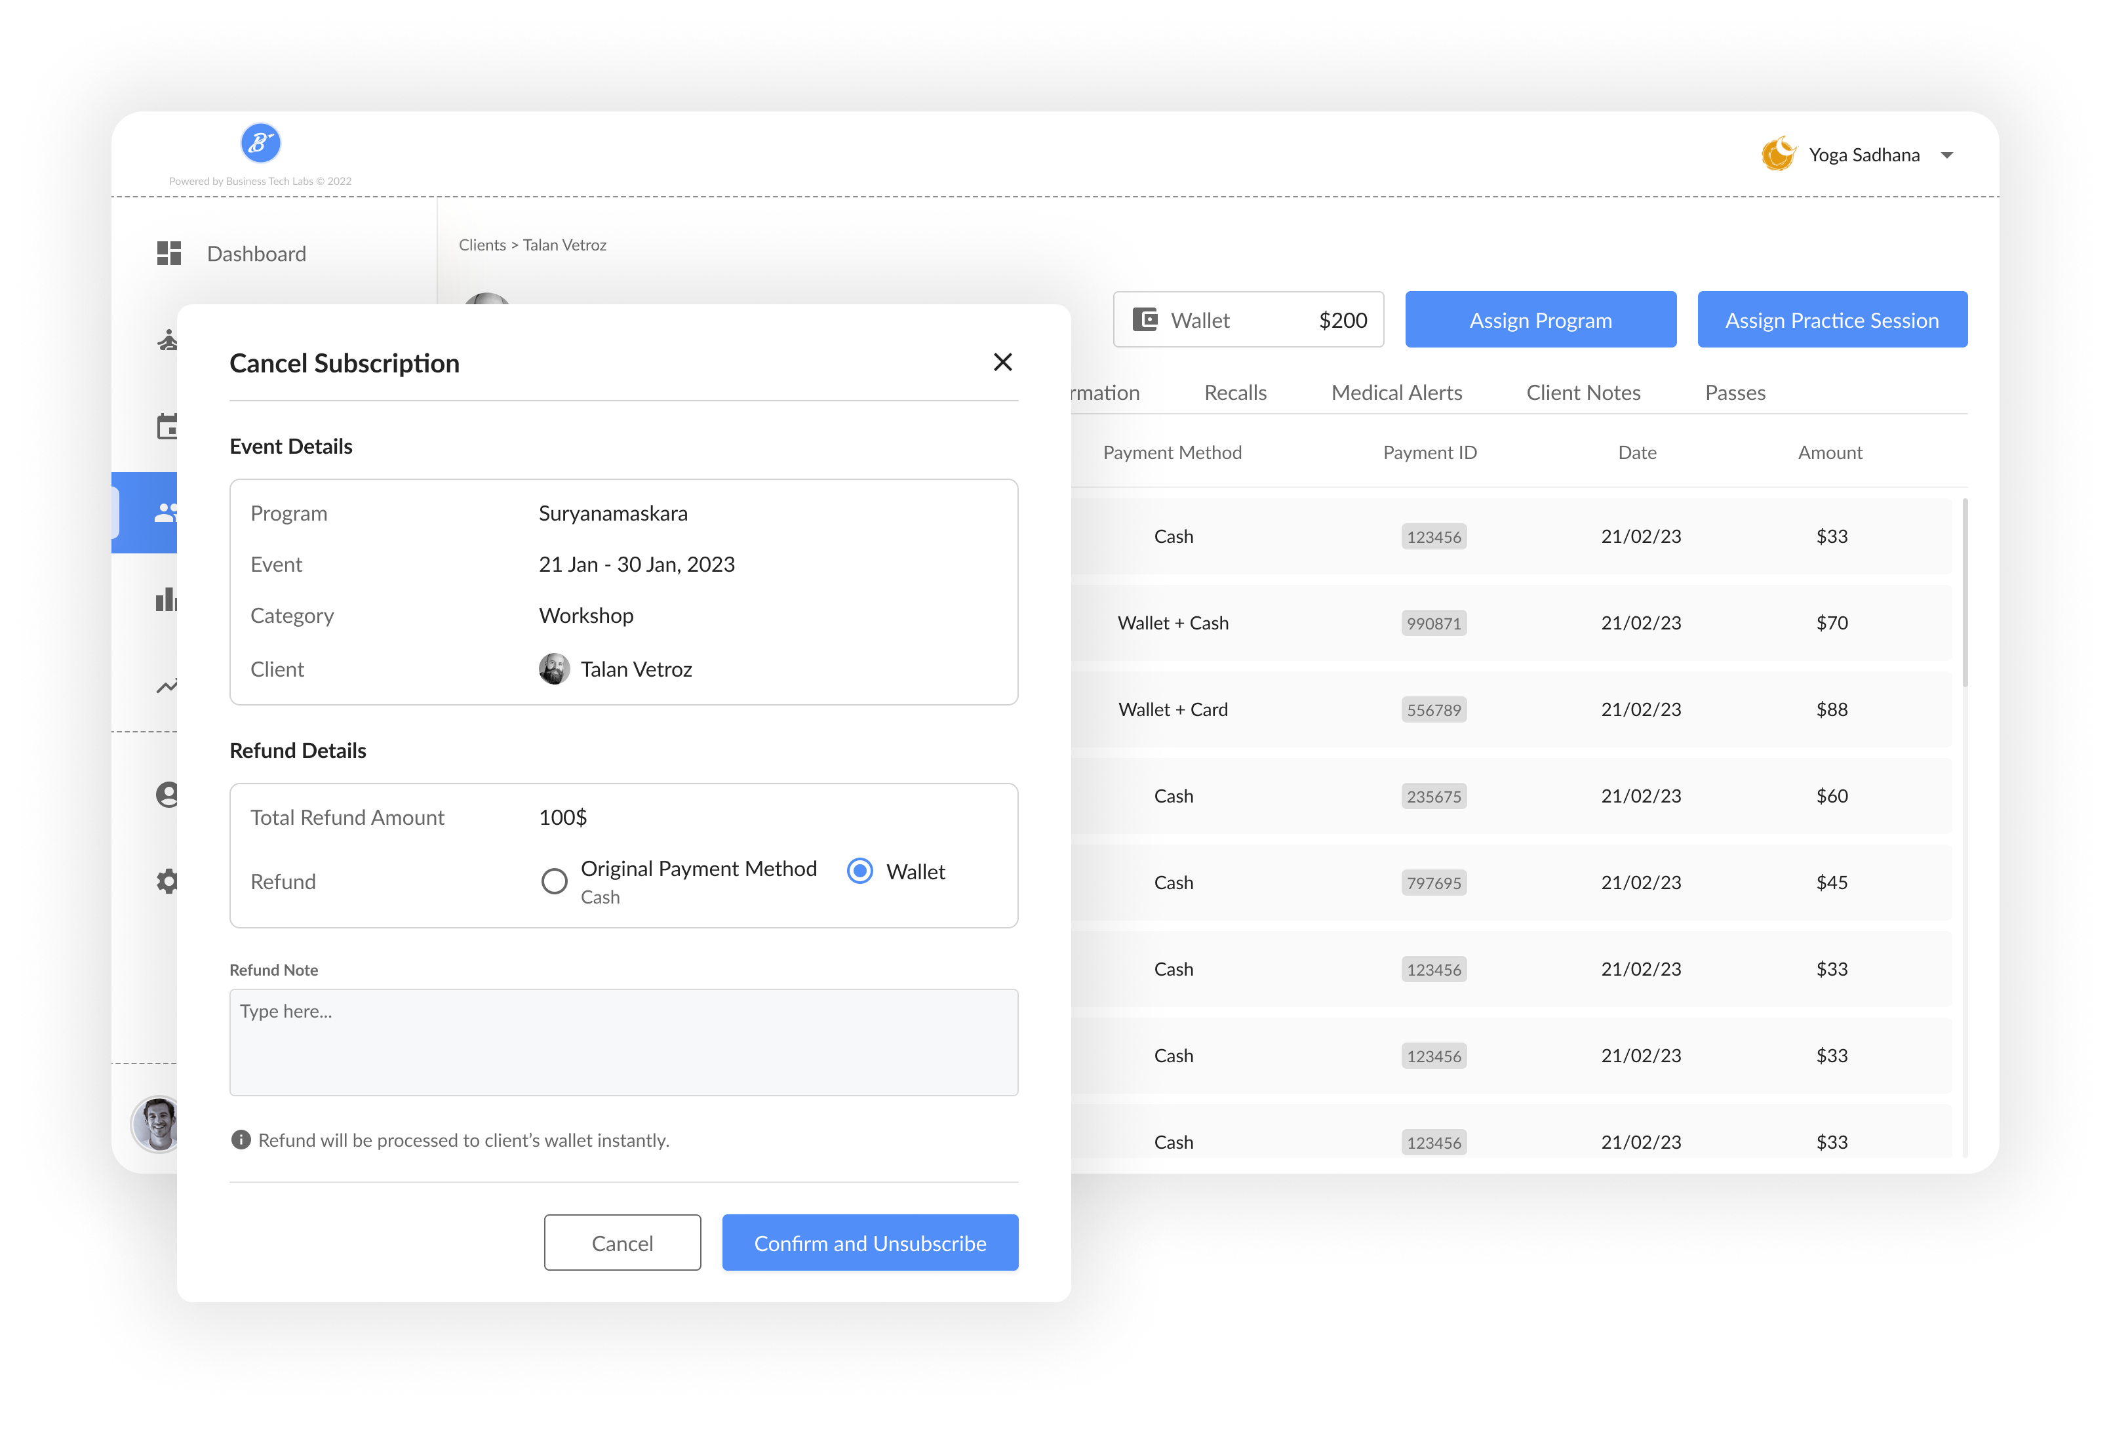Open Settings via the gear sidebar icon
This screenshot has height=1432, width=2111.
pyautogui.click(x=167, y=879)
